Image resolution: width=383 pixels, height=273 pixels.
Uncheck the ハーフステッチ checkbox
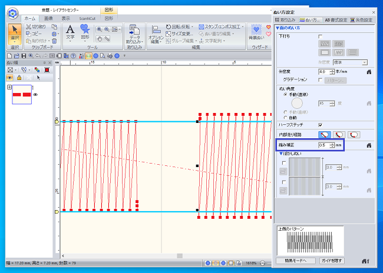coord(320,125)
